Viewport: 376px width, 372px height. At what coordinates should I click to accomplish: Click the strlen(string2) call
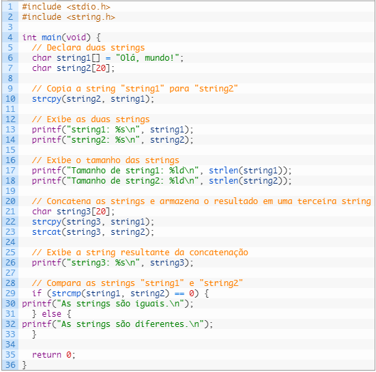click(248, 181)
